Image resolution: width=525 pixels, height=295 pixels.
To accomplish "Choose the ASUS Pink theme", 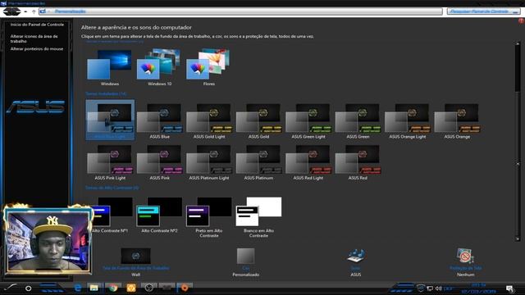I will click(159, 162).
